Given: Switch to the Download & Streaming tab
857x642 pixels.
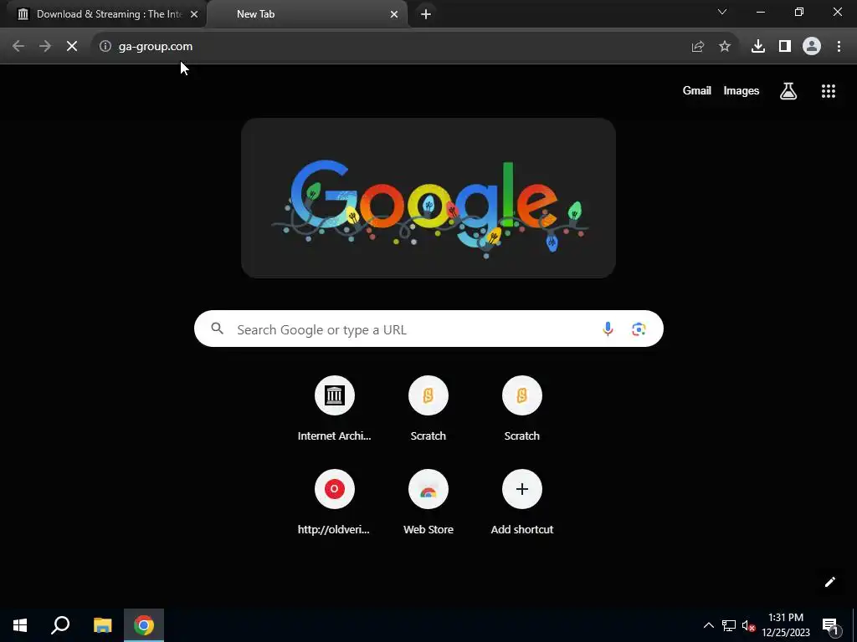Looking at the screenshot, I should 103,14.
